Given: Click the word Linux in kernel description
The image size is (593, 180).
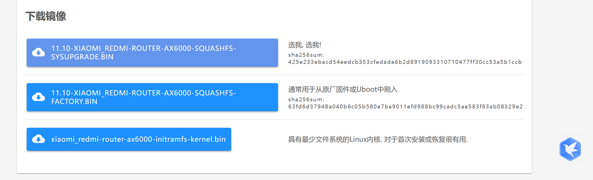Looking at the screenshot, I should click(x=358, y=139).
